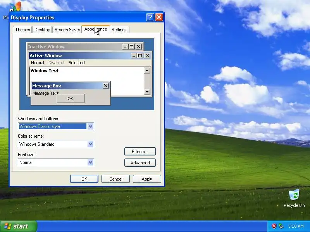Screen dimensions: 310x232
Task: Click the Inactive Window minimize icon in preview
Action: pyautogui.click(x=125, y=47)
